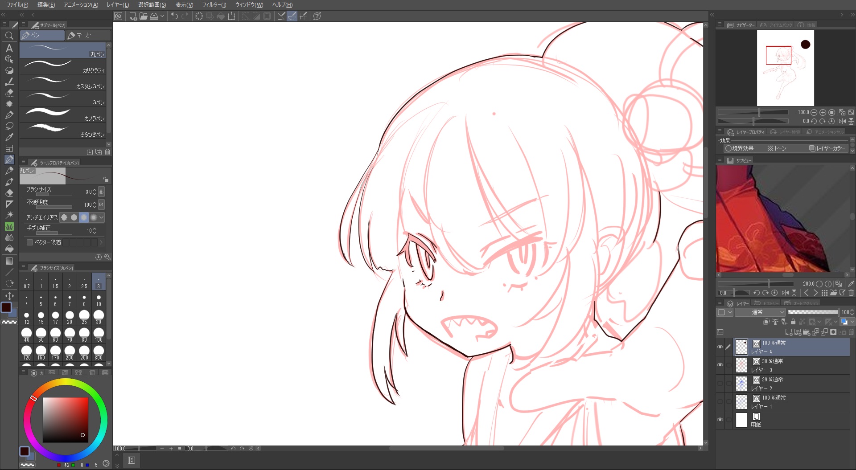The width and height of the screenshot is (856, 470).
Task: Open the layer color swatch dropdown arrow
Action: [852, 322]
